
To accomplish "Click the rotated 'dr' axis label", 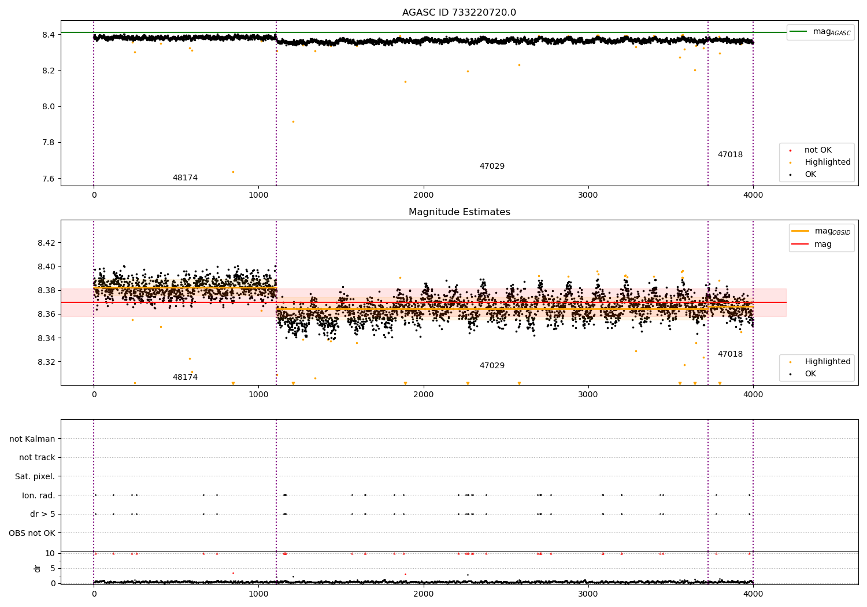I will 38,568.
